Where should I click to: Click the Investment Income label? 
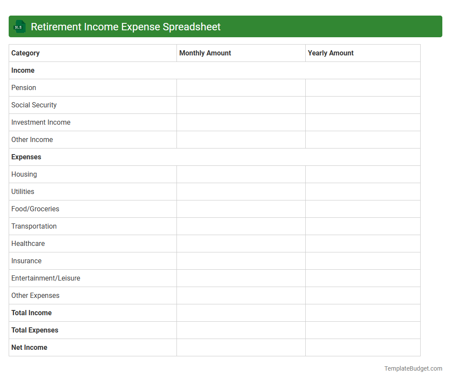41,122
